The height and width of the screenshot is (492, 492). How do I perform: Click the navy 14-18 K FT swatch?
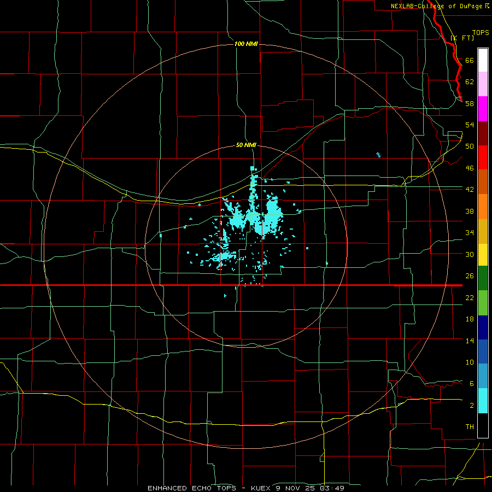[x=483, y=327]
